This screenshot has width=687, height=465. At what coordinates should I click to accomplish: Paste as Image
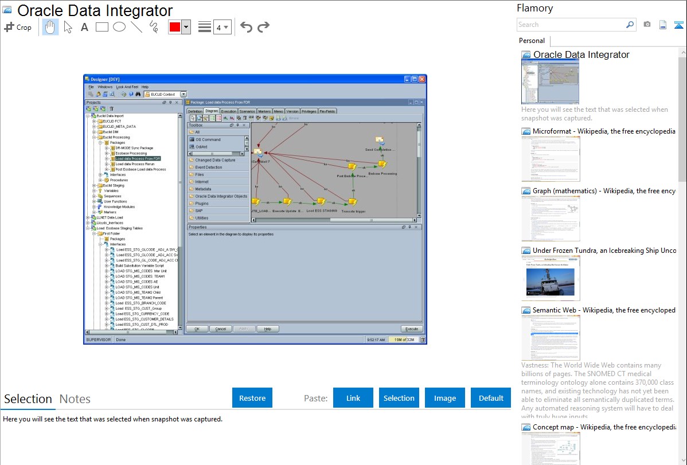tap(444, 398)
